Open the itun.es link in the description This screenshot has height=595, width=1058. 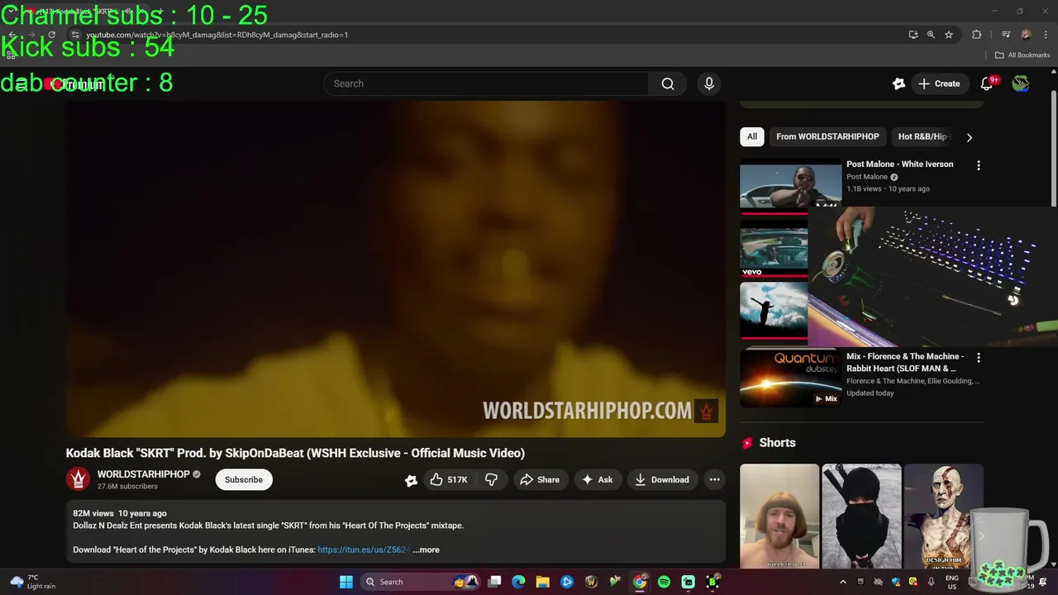point(364,550)
